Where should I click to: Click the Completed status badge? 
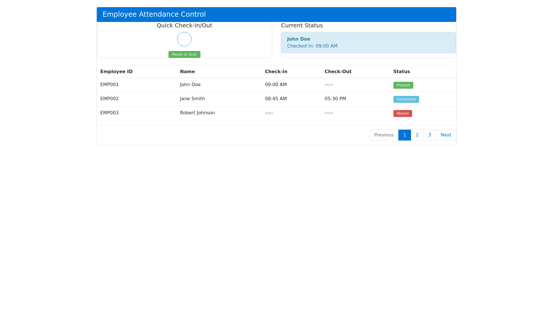click(406, 99)
